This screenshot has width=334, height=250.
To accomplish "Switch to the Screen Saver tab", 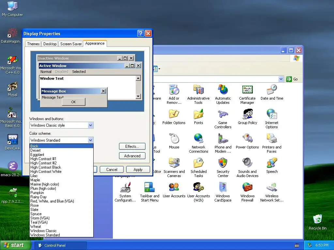I will pos(71,44).
